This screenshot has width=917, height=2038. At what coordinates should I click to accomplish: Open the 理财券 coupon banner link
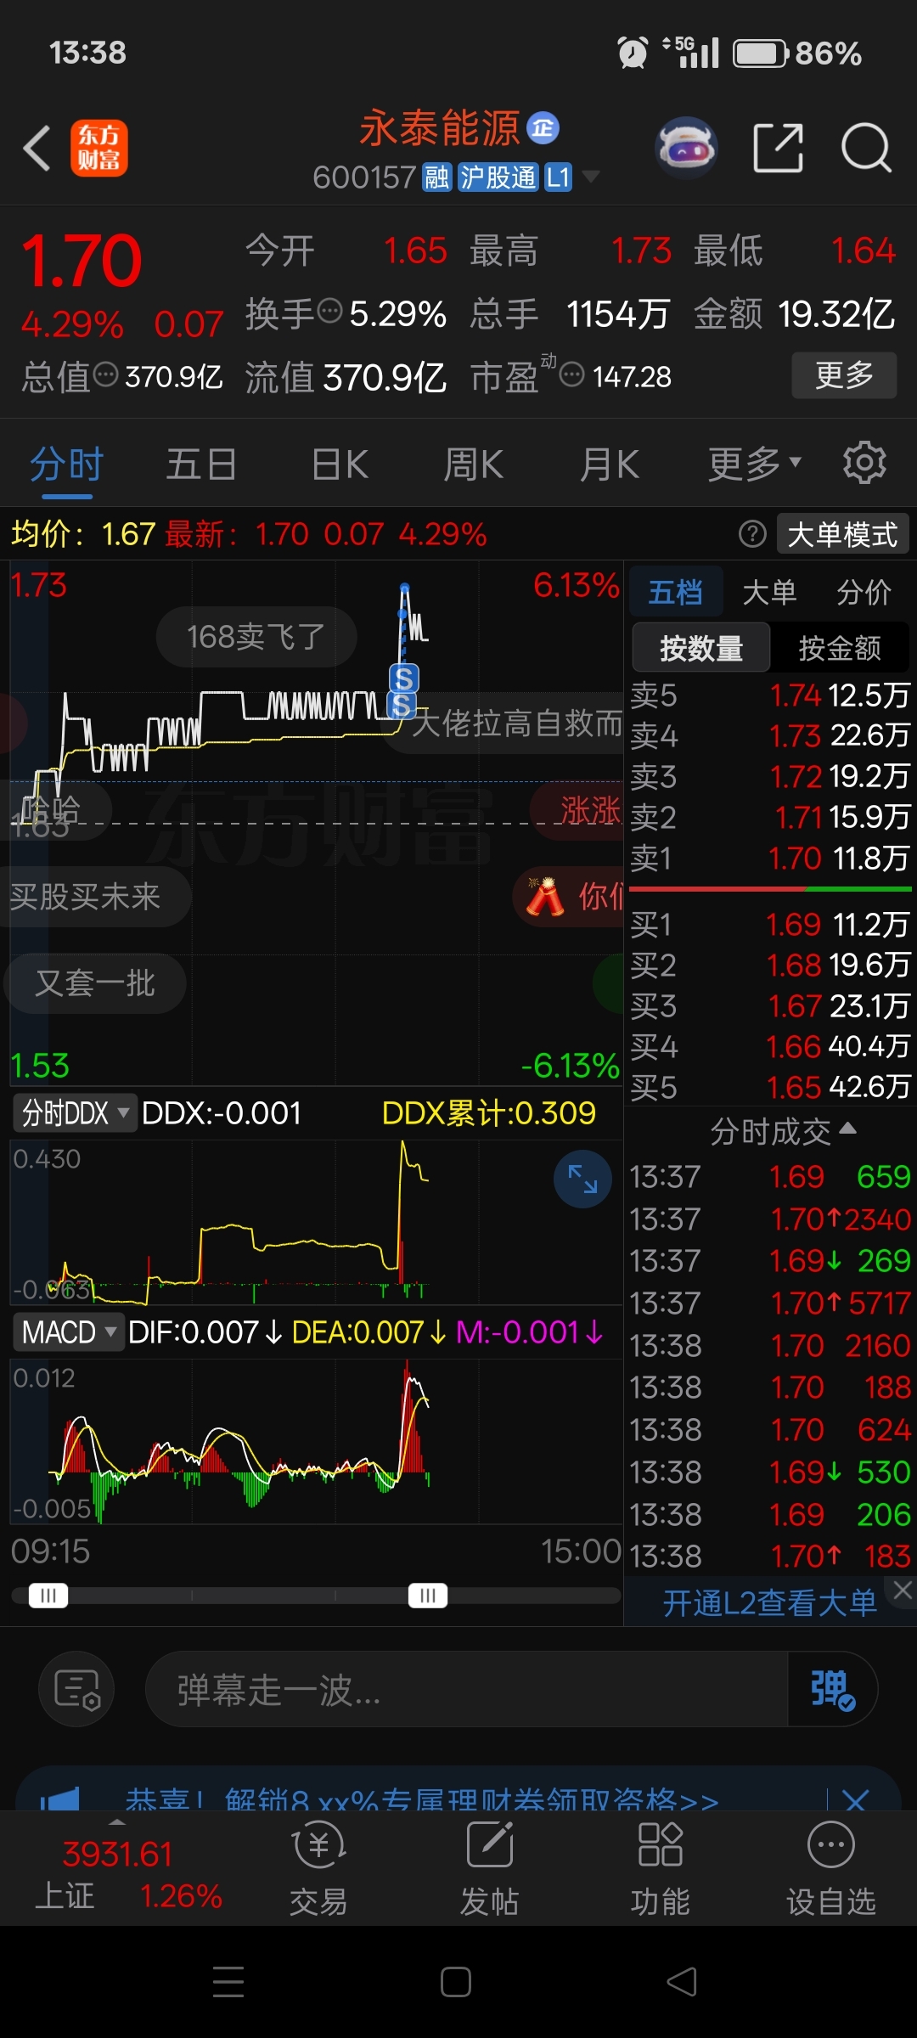pyautogui.click(x=422, y=1799)
